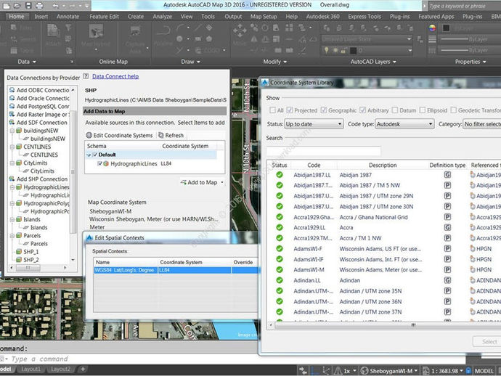Viewport: 501px width, 376px height.
Task: Open the Express Tools ribbon tab
Action: coord(364,16)
